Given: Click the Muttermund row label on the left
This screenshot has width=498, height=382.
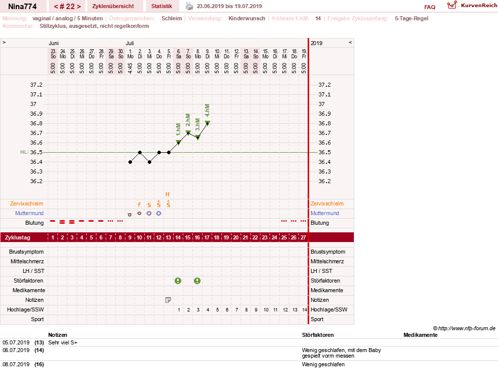Looking at the screenshot, I should point(29,213).
